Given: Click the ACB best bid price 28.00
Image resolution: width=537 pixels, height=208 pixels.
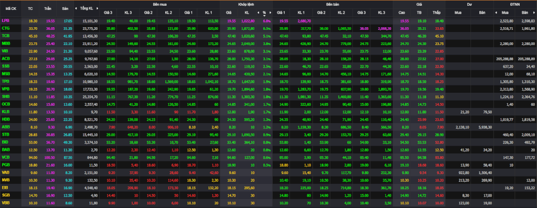Looking at the screenshot, I should coord(191,60).
